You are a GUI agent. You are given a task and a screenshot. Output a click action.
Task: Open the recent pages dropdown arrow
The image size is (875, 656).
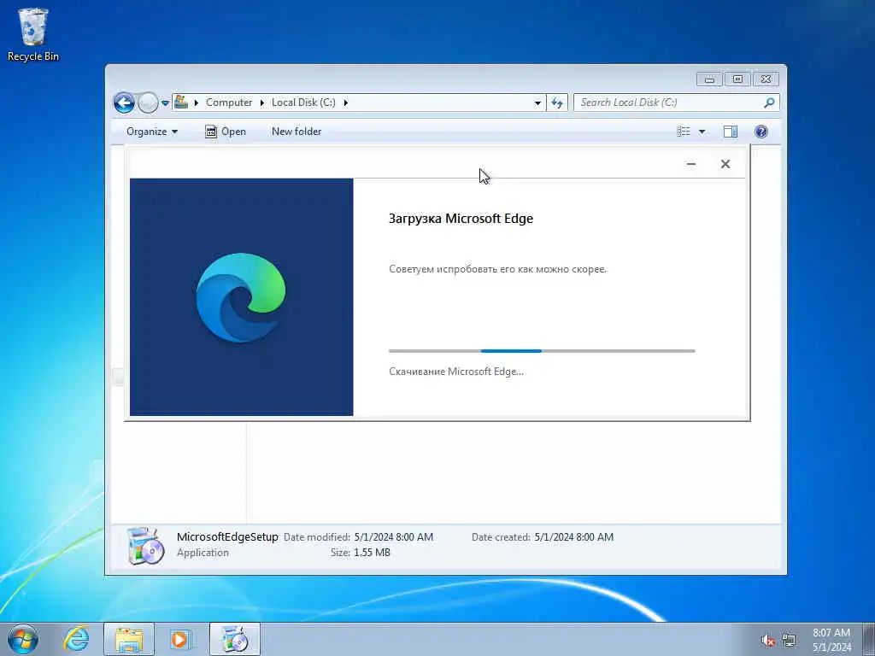pyautogui.click(x=165, y=103)
